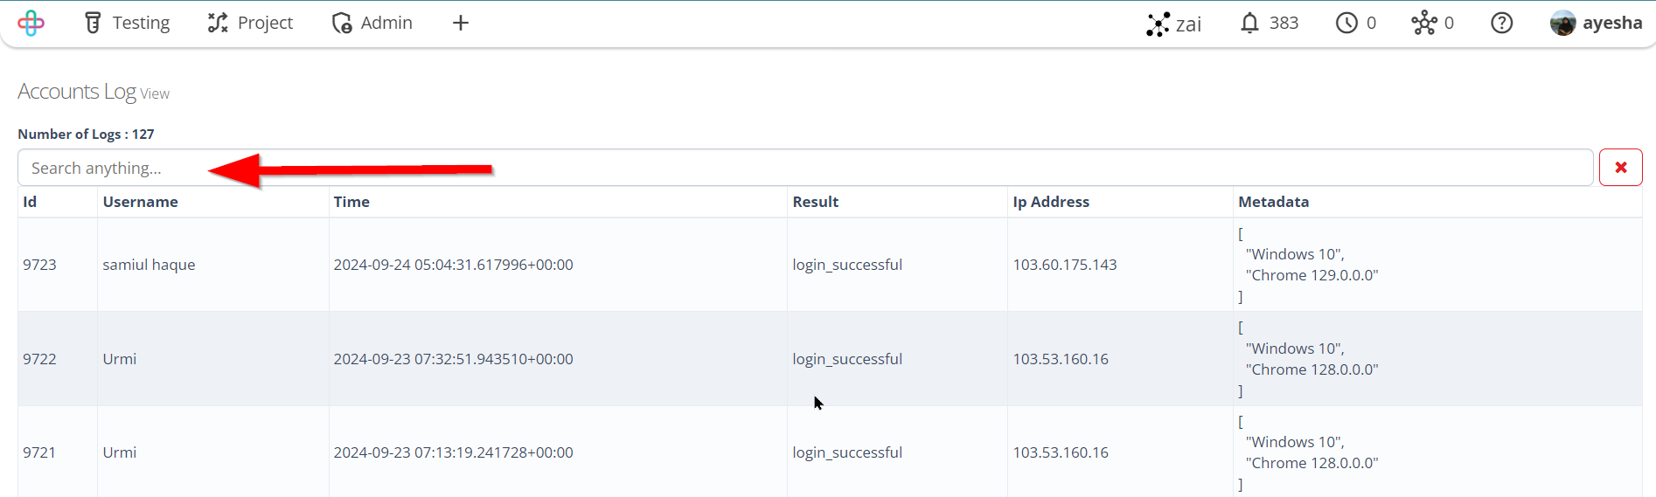
Task: Click the Result column header
Action: [x=816, y=202]
